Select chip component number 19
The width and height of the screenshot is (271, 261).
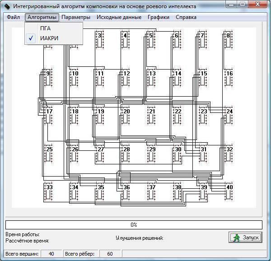pyautogui.click(x=100, y=116)
